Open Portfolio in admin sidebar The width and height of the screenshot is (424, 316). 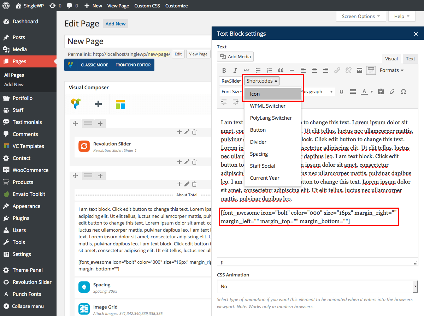point(28,98)
